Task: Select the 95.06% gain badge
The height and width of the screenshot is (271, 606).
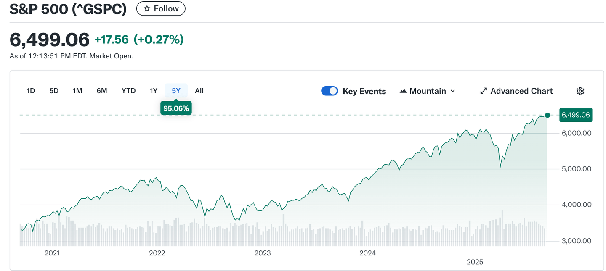Action: pos(176,108)
